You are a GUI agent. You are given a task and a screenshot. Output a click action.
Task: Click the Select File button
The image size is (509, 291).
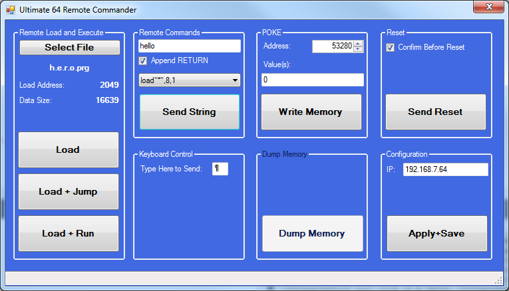[69, 47]
